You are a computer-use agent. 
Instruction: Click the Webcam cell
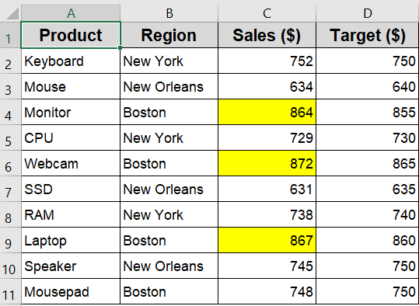[71, 163]
